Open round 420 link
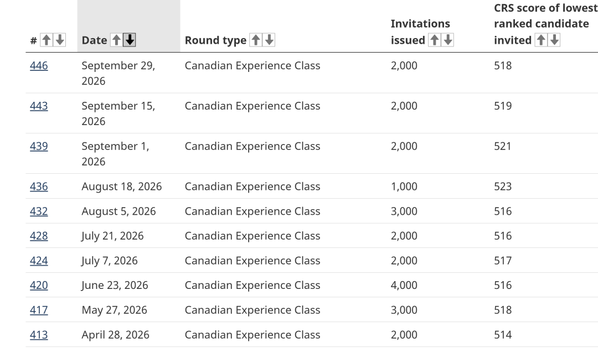The height and width of the screenshot is (352, 598). pyautogui.click(x=39, y=285)
